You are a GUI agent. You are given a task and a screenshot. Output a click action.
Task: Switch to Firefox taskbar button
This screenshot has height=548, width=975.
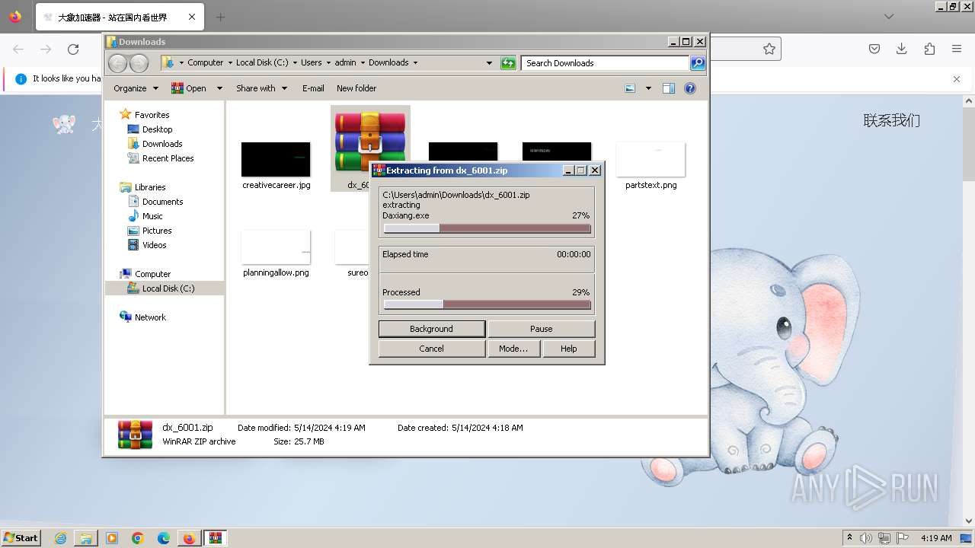click(x=189, y=538)
